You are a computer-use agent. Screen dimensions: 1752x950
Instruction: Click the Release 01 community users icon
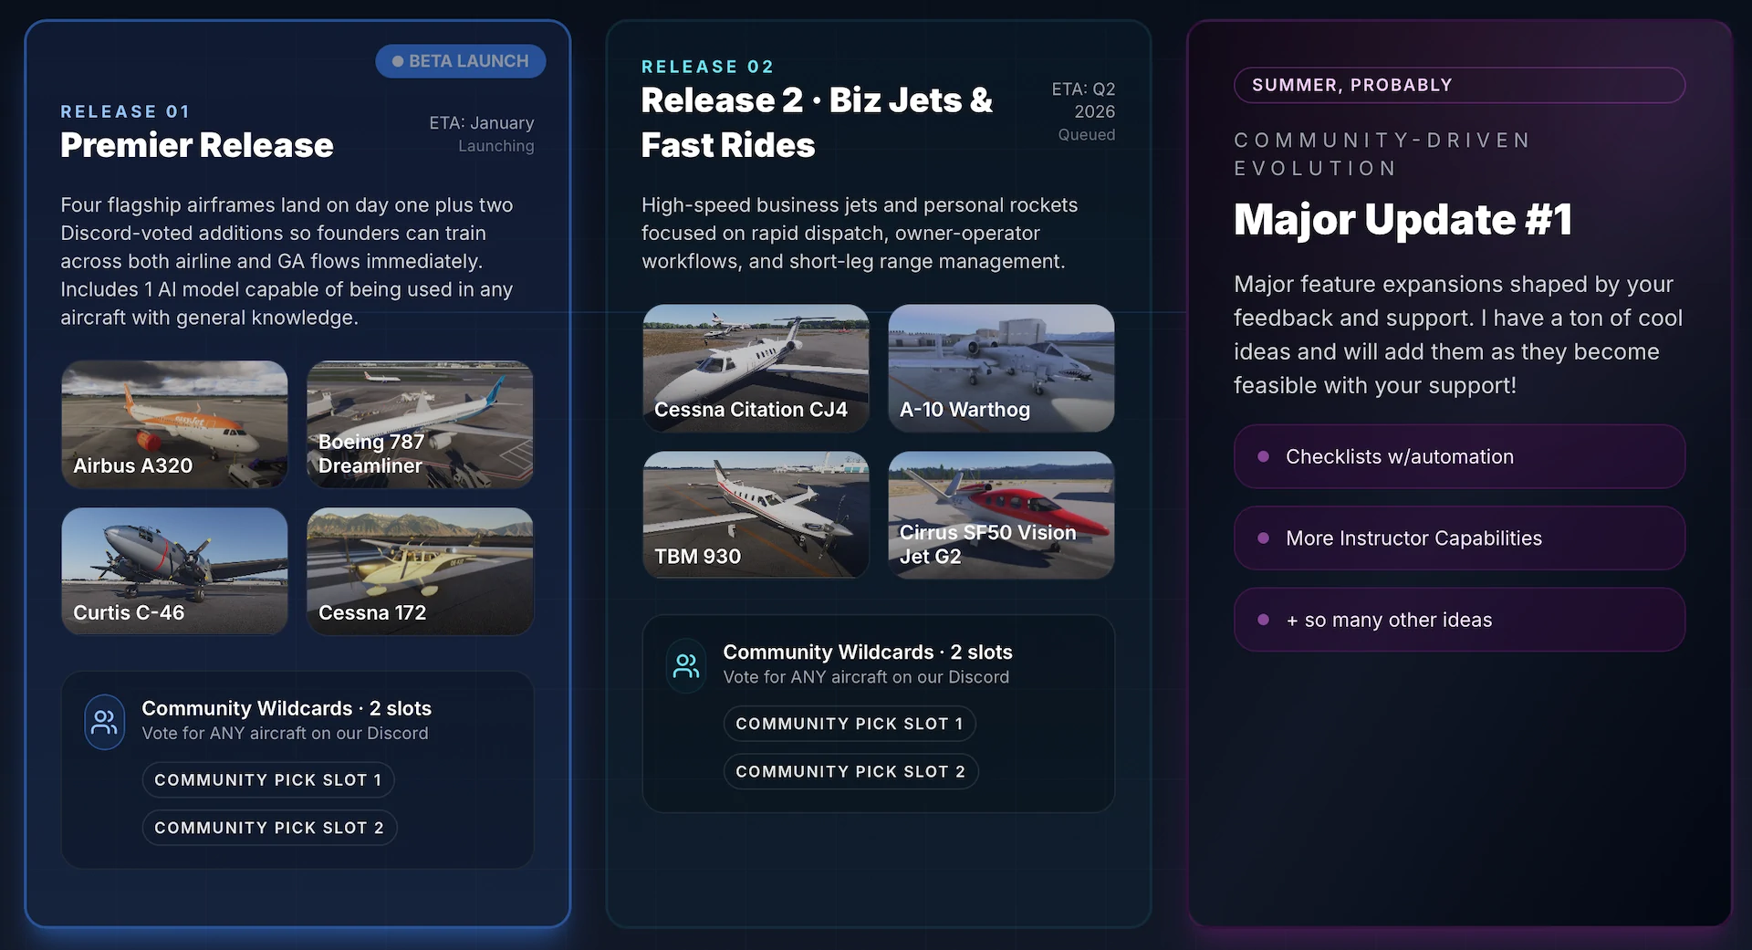click(x=104, y=723)
